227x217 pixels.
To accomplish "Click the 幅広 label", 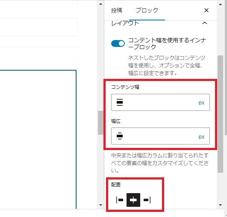I will [116, 121].
